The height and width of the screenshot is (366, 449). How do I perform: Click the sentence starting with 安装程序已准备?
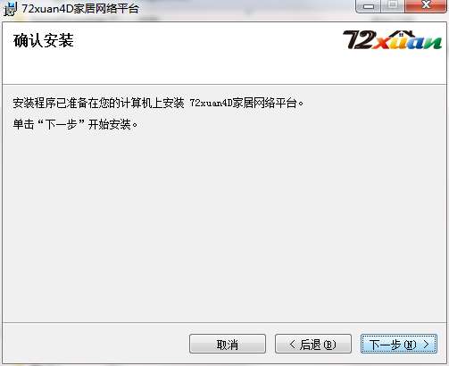(158, 103)
